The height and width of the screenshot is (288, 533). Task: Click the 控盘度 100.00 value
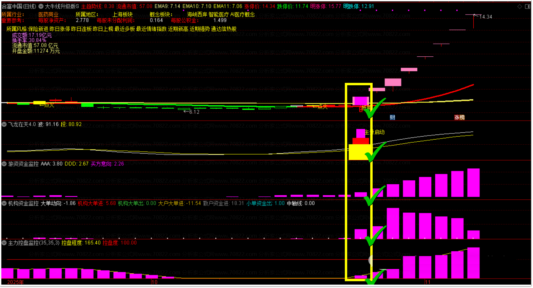pos(120,242)
